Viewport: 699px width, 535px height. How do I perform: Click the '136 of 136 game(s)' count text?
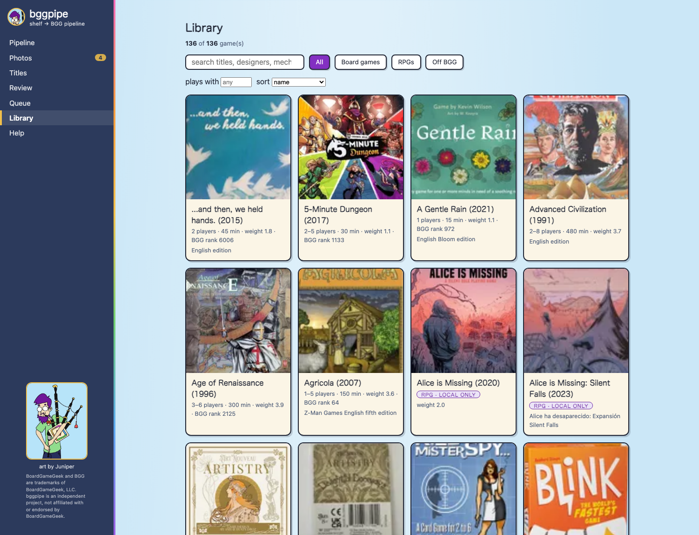tap(215, 43)
